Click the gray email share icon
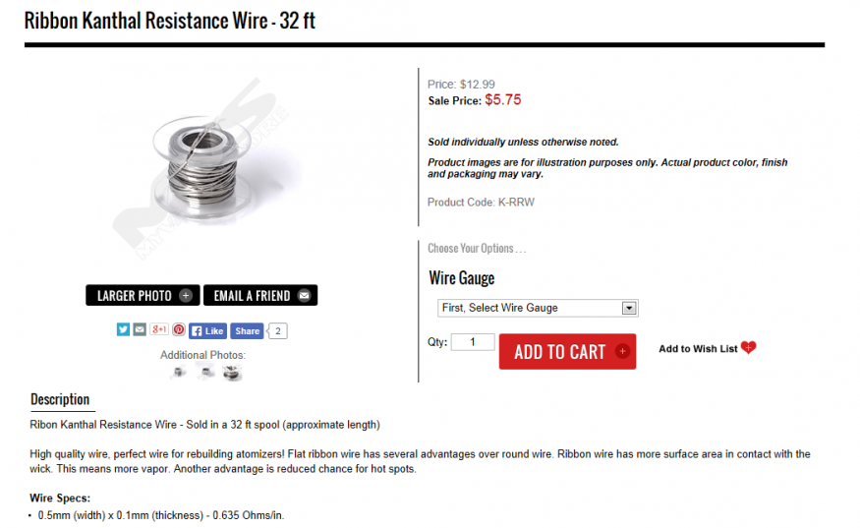Image resolution: width=860 pixels, height=528 pixels. point(140,330)
